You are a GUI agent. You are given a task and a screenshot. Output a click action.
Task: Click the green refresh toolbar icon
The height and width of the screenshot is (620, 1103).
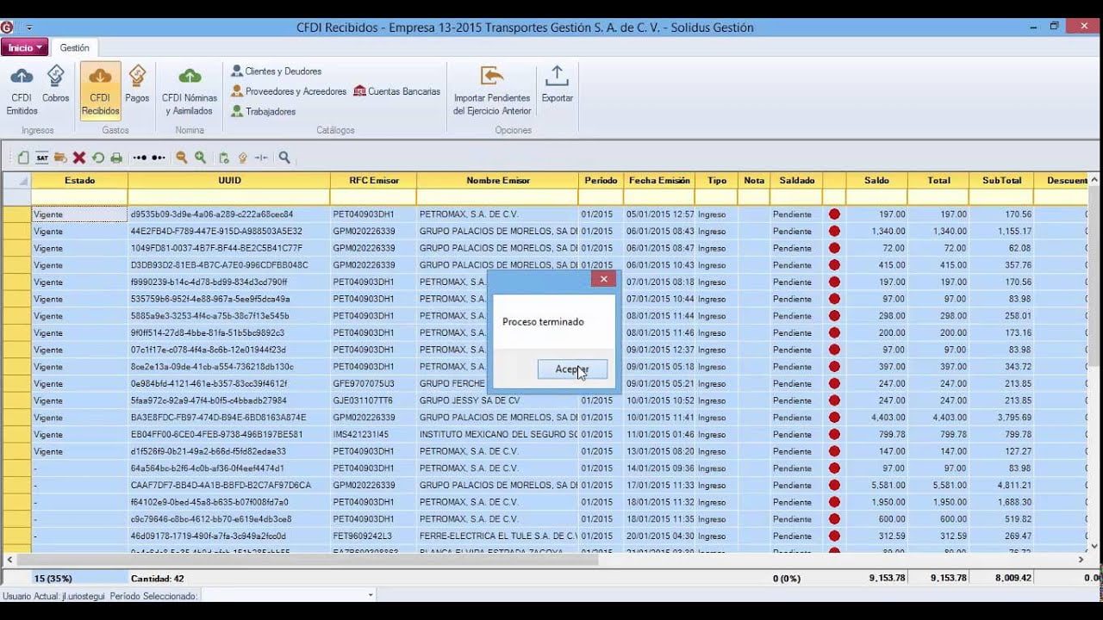pos(98,158)
